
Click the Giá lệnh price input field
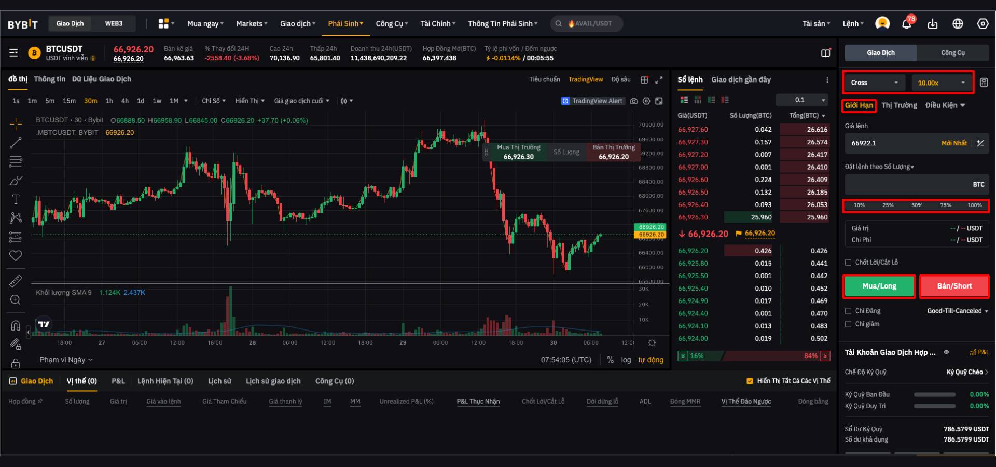coord(917,143)
